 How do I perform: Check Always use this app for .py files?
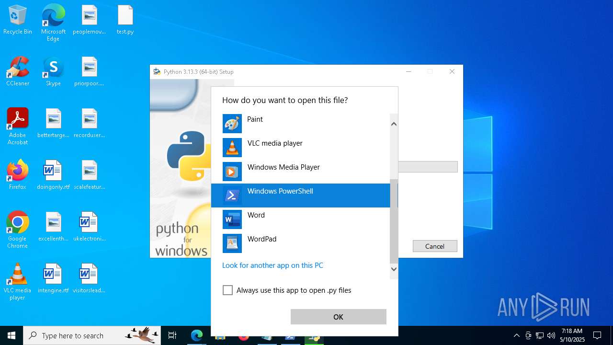point(227,290)
